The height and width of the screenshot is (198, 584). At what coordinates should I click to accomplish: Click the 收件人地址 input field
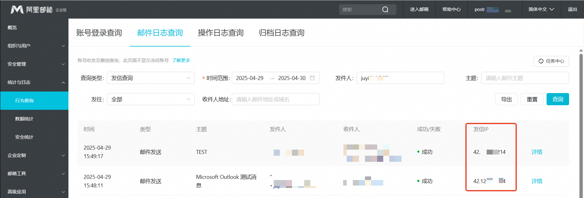(x=276, y=99)
